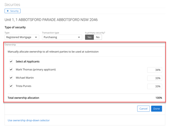Click the Mark Thomas applicant name
This screenshot has width=177, height=131.
click(x=36, y=70)
